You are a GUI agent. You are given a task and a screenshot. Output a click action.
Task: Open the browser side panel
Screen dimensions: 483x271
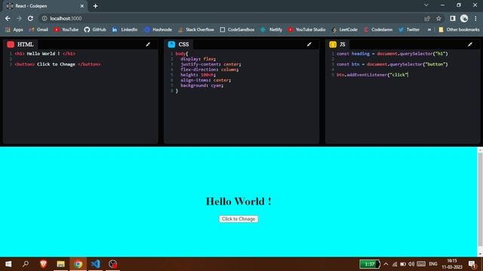[453, 18]
